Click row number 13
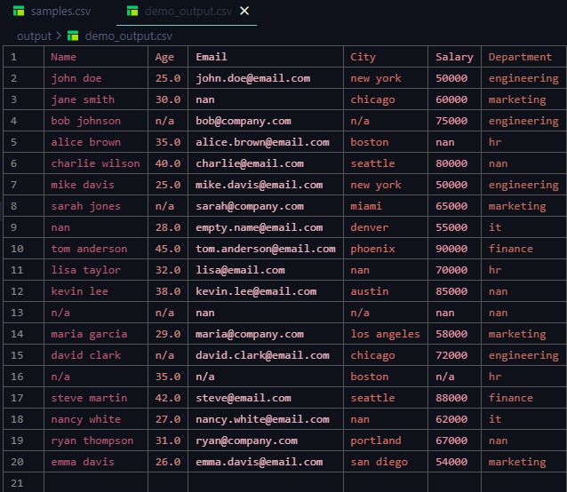 coord(14,313)
